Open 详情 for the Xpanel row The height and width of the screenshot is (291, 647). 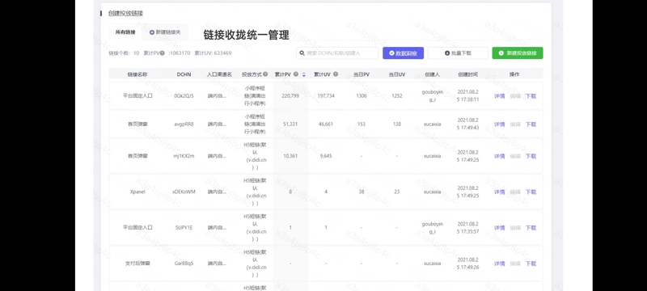tap(499, 192)
